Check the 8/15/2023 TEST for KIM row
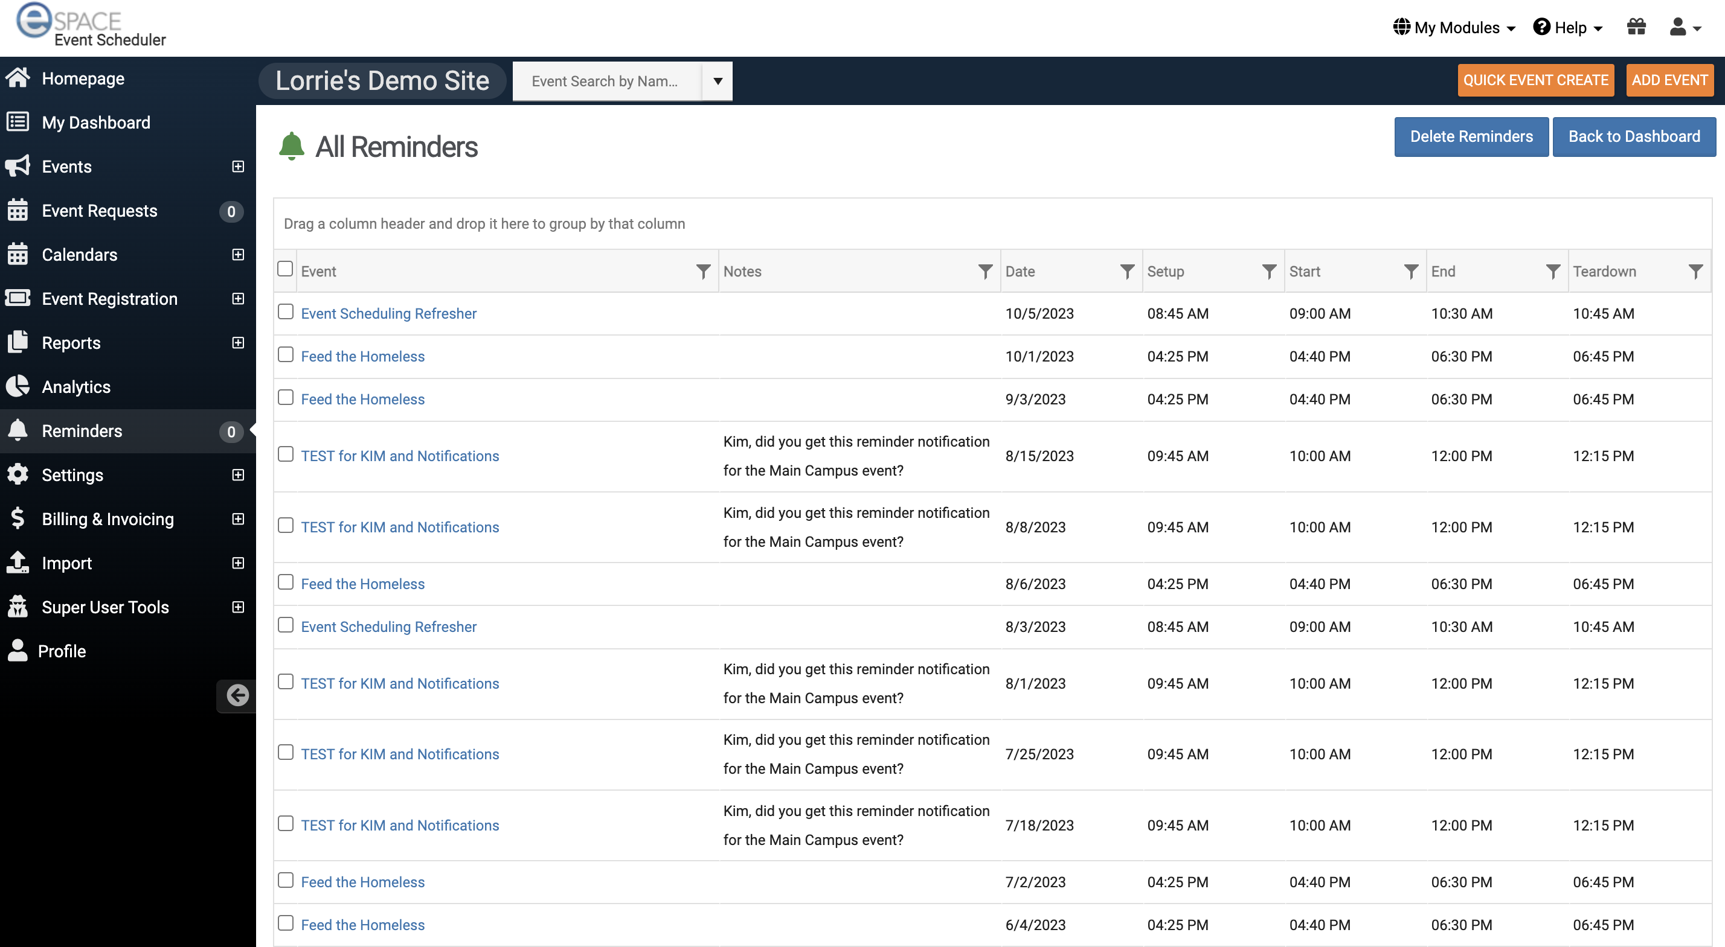The image size is (1725, 947). click(x=286, y=454)
